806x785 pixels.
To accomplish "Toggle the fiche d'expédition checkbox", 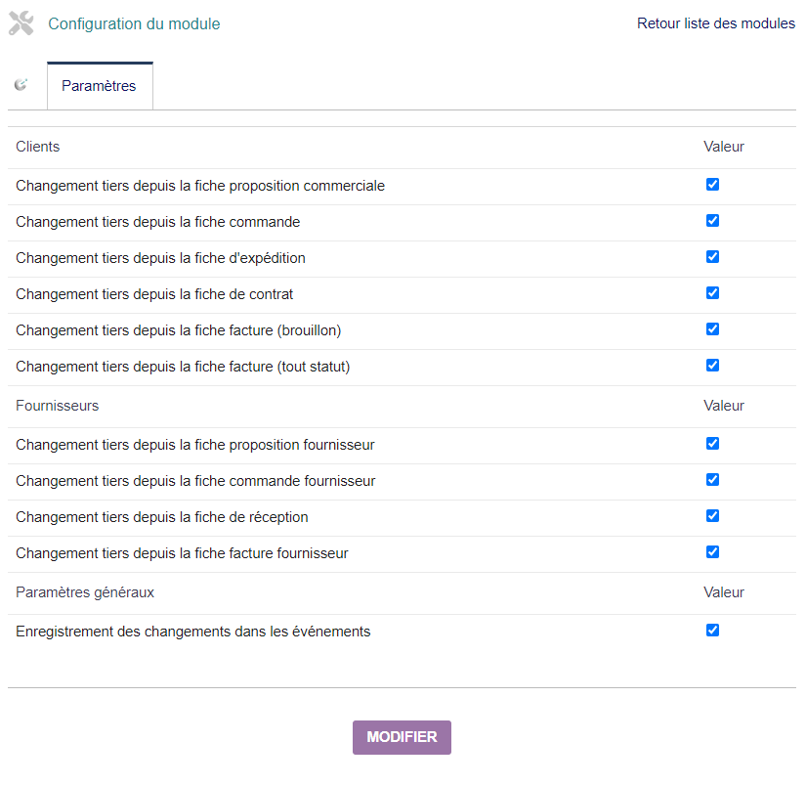I will (712, 256).
